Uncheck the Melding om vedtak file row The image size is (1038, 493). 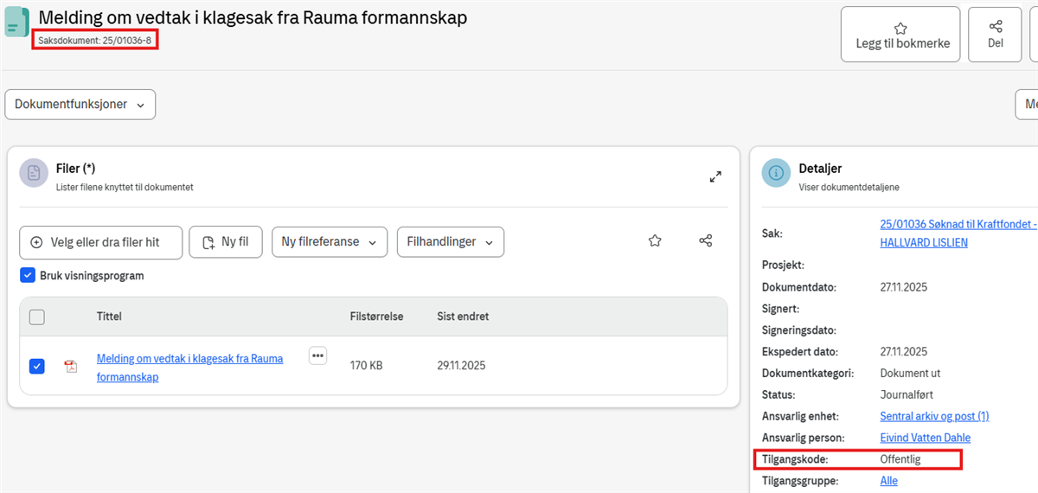37,366
